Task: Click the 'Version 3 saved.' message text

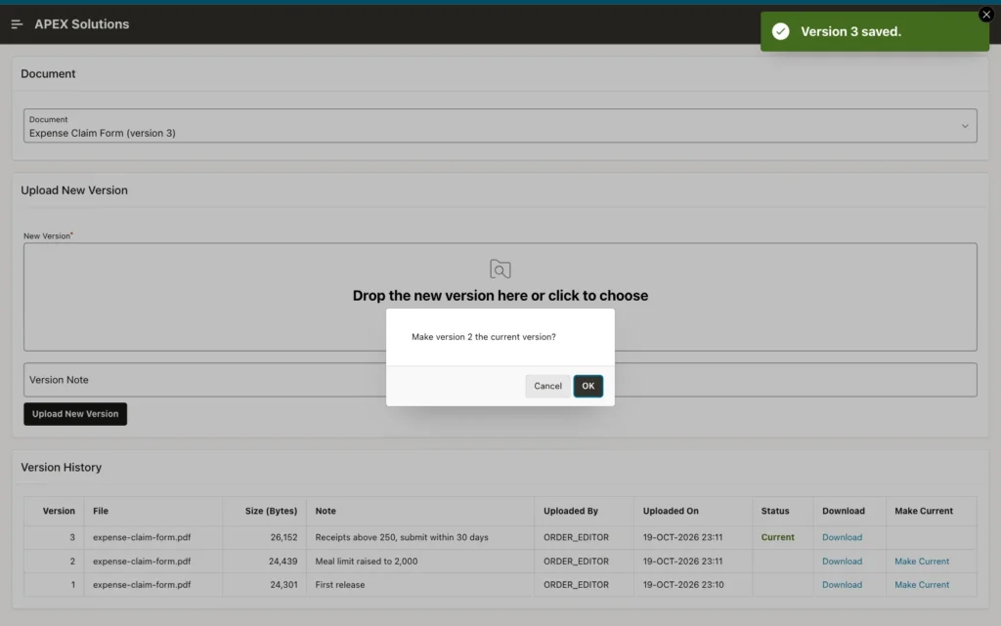Action: (850, 31)
